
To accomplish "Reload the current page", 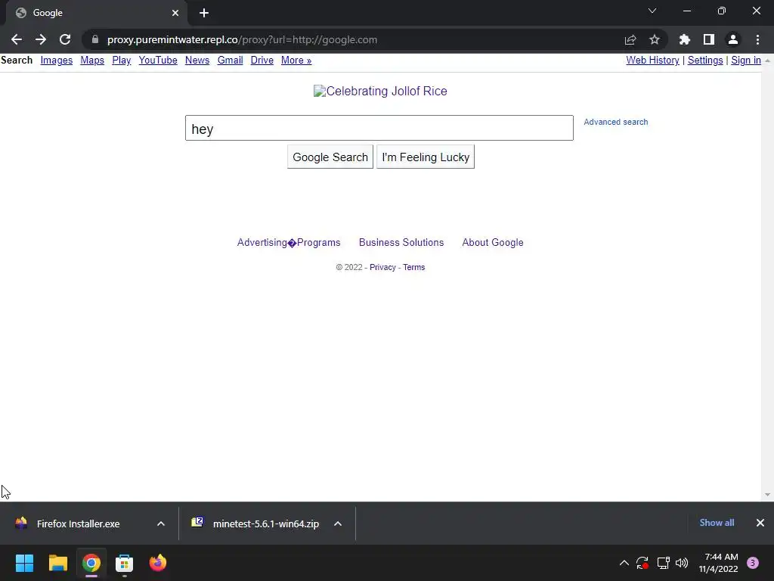I will [x=65, y=39].
